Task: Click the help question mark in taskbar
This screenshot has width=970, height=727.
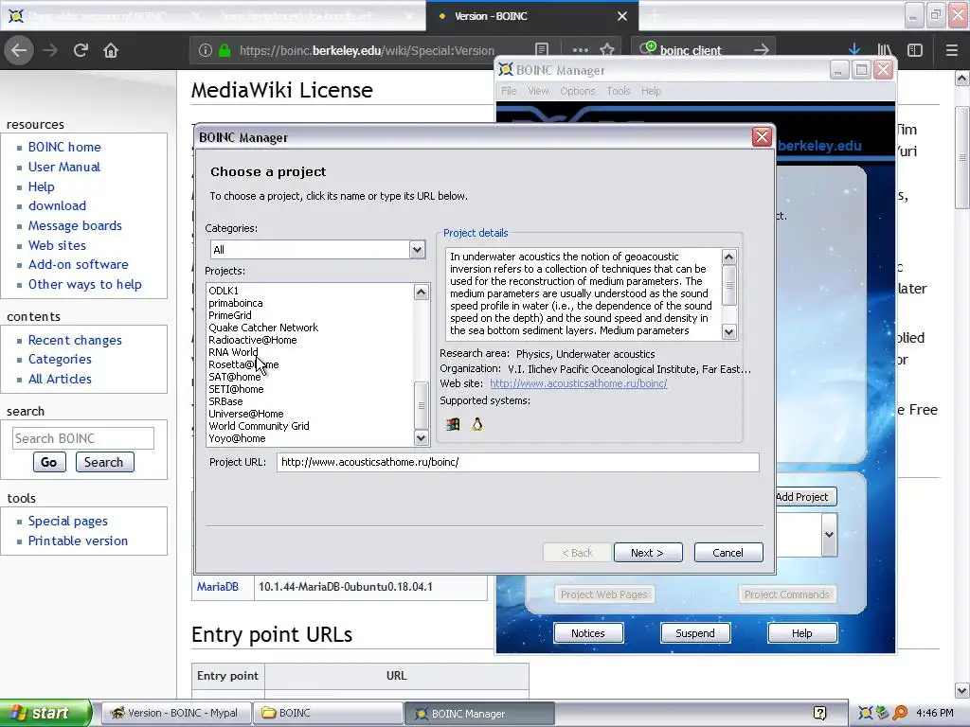Action: tap(819, 713)
